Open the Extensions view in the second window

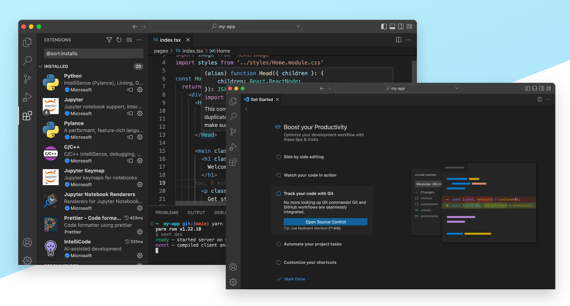(x=233, y=162)
